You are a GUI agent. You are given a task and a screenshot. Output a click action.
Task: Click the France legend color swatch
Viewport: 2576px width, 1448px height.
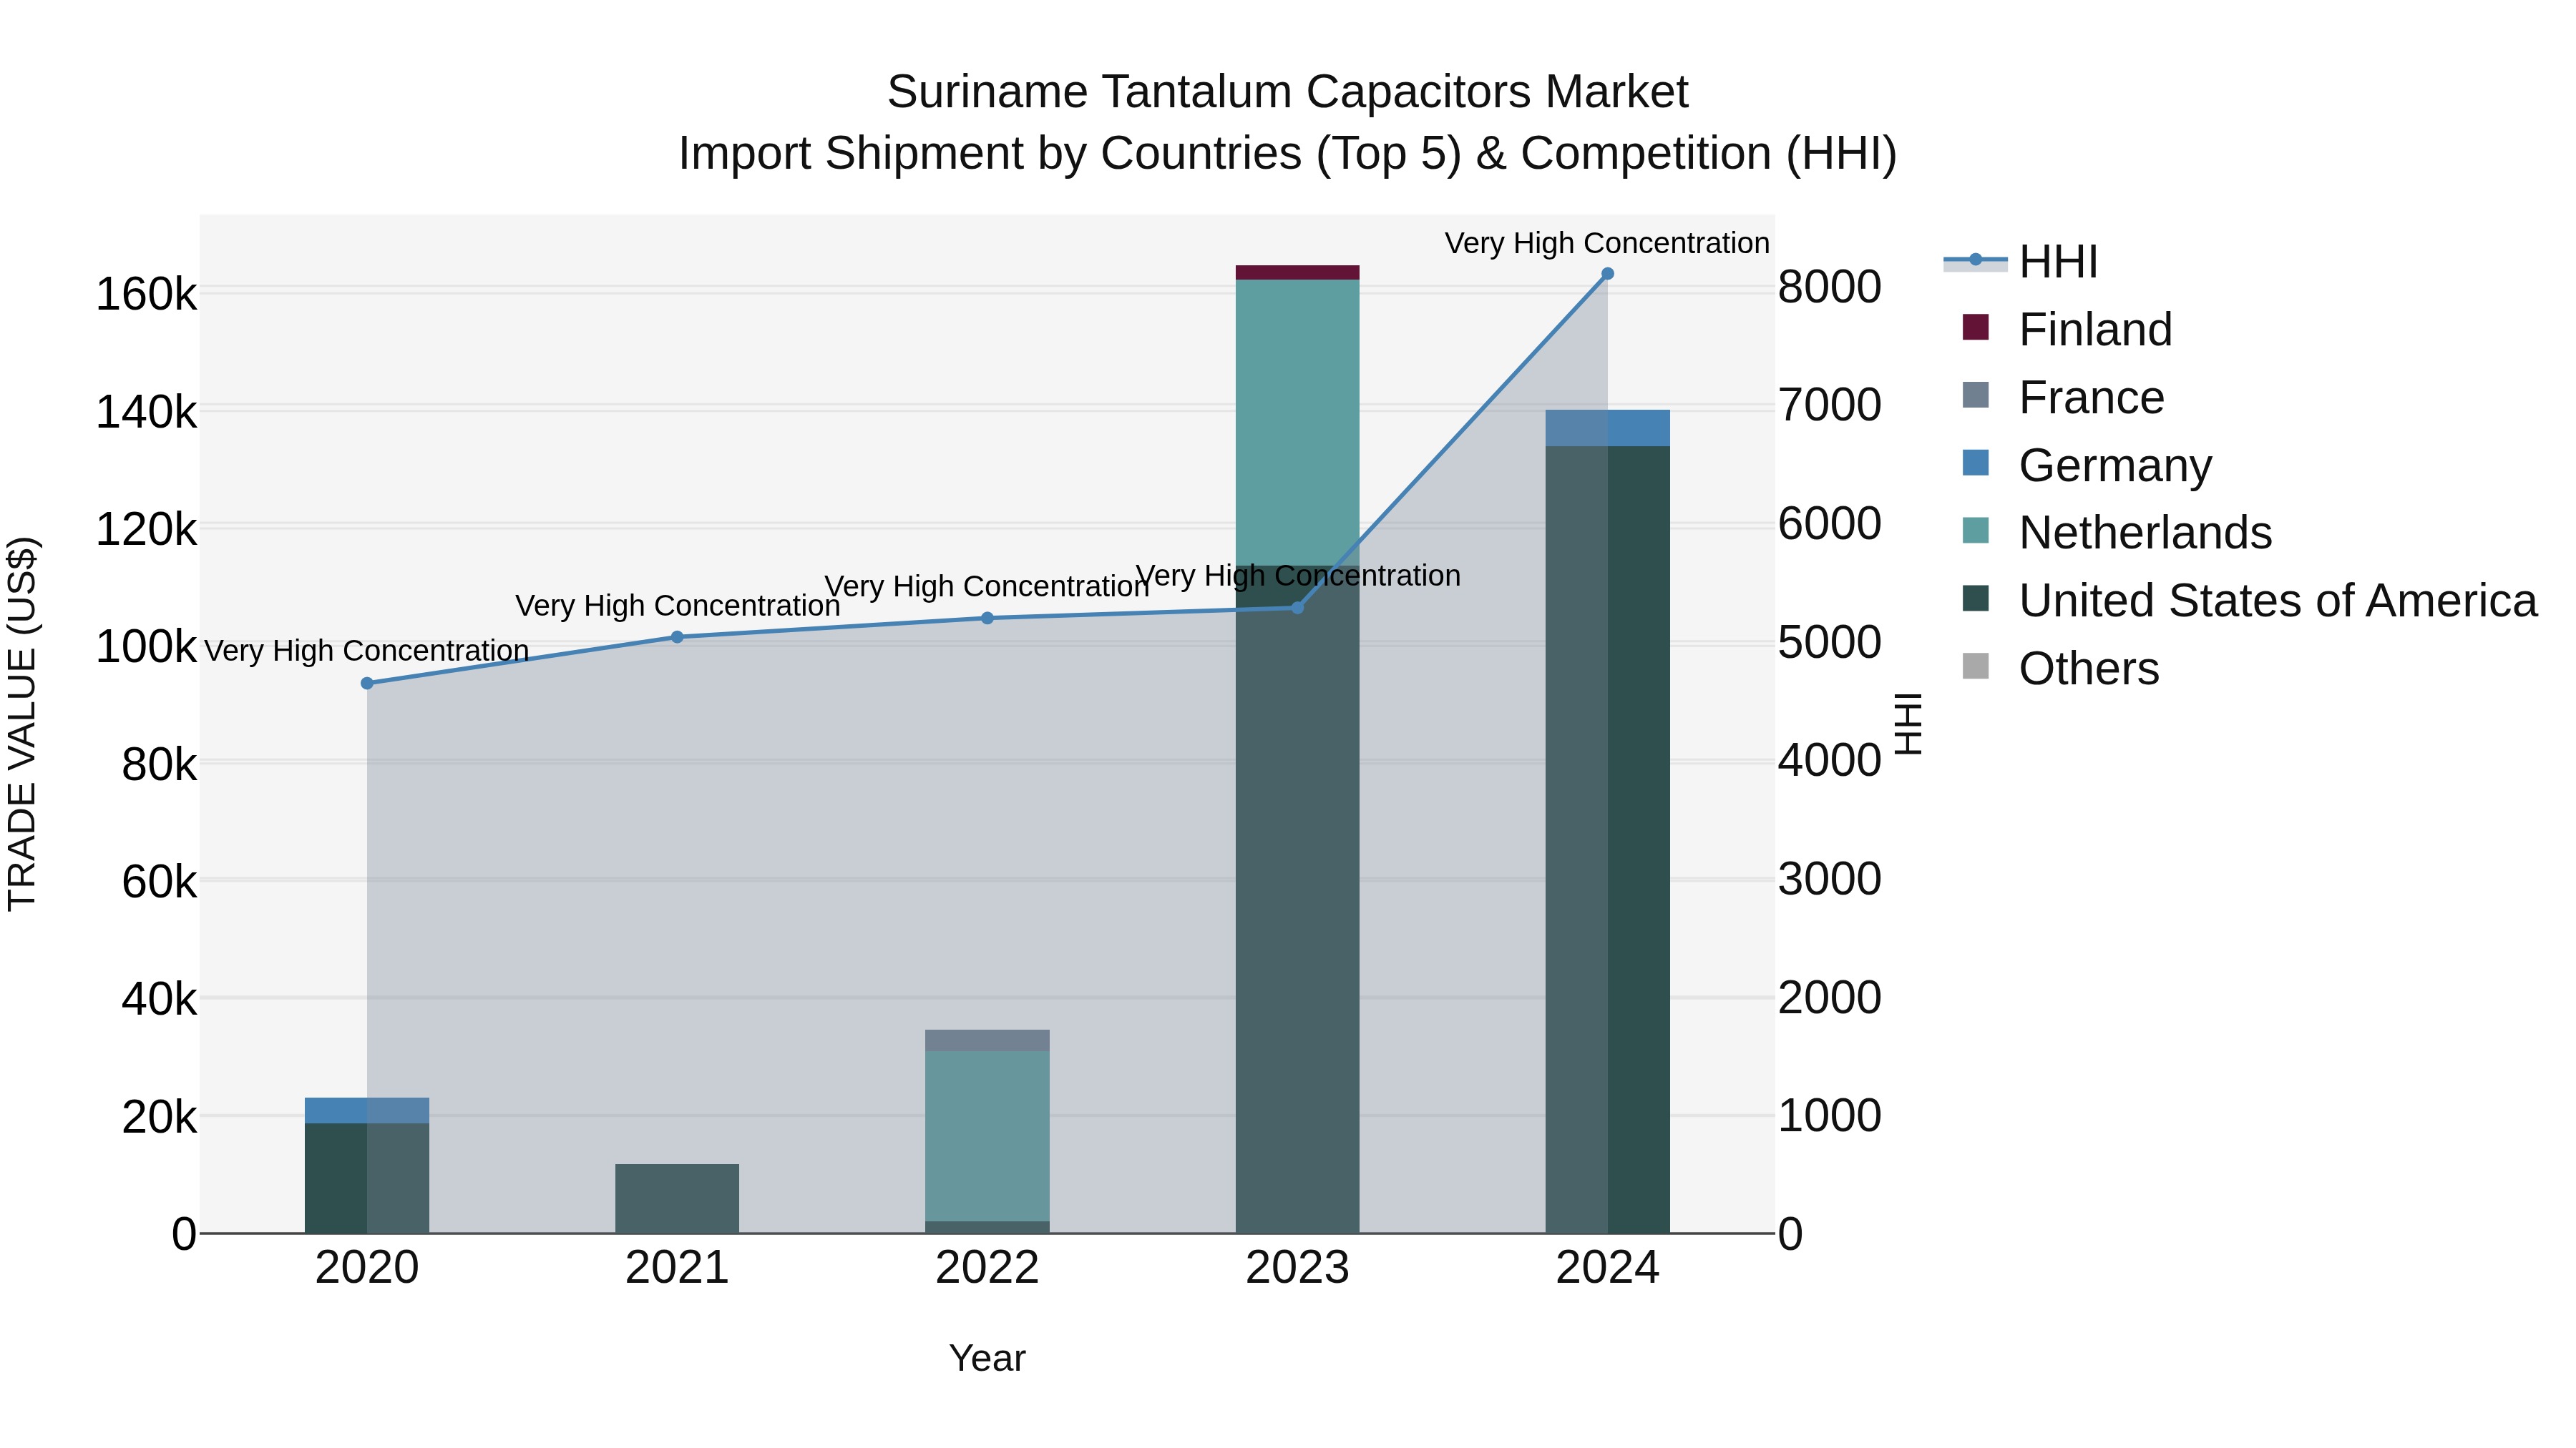tap(1975, 395)
